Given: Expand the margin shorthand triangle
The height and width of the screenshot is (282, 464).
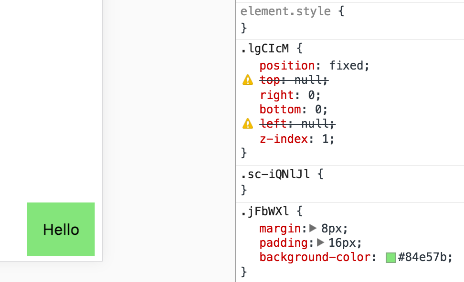Looking at the screenshot, I should tap(313, 228).
